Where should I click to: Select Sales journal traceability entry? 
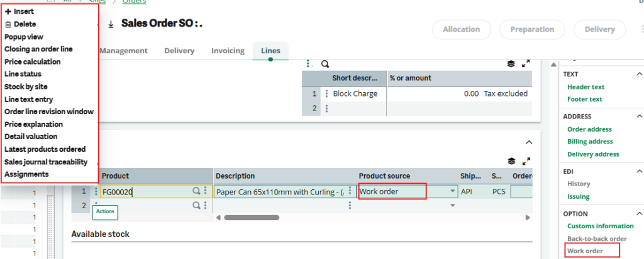46,162
